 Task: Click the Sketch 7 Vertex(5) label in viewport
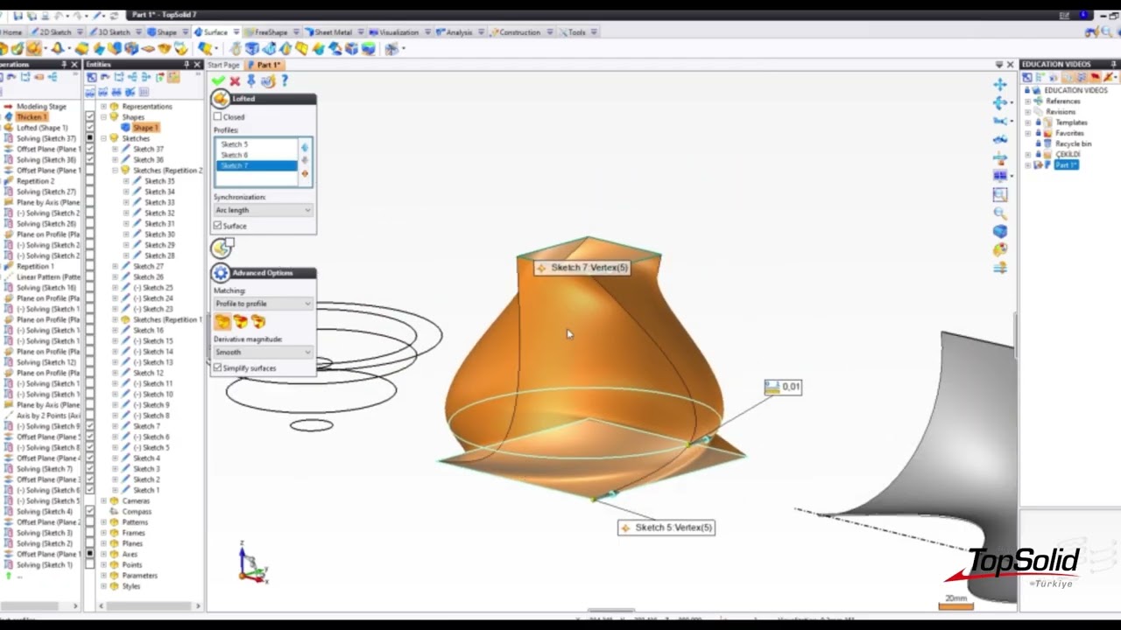coord(582,268)
